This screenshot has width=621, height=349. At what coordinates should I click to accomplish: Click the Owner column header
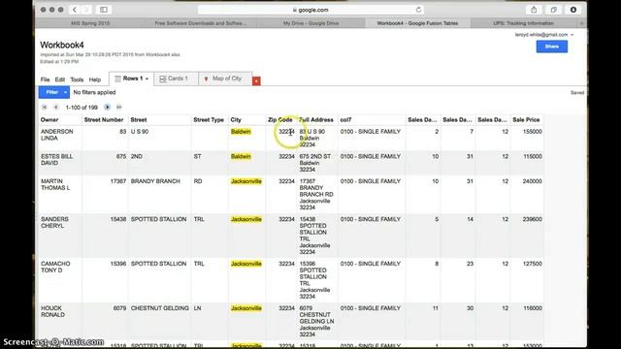click(49, 119)
